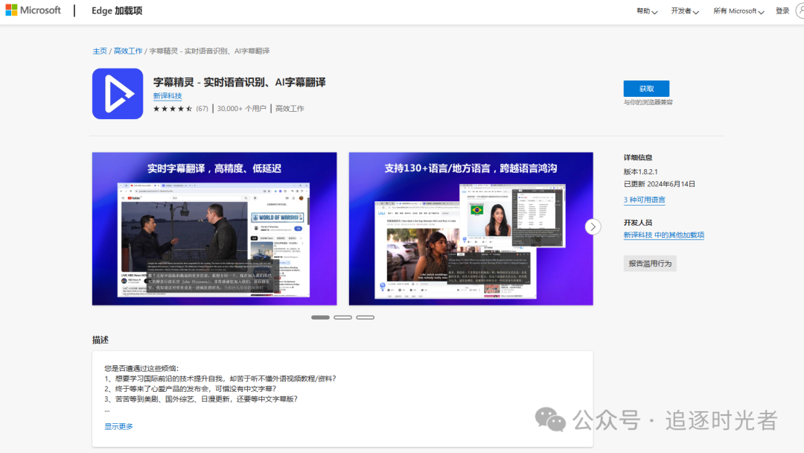Click the 字幕精灵 extension app icon

click(x=117, y=94)
